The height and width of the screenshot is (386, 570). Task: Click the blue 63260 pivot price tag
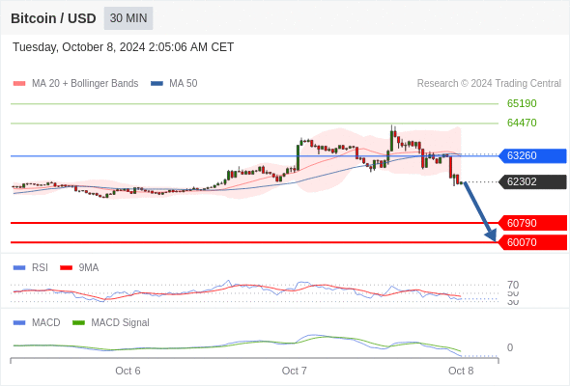[x=532, y=155]
